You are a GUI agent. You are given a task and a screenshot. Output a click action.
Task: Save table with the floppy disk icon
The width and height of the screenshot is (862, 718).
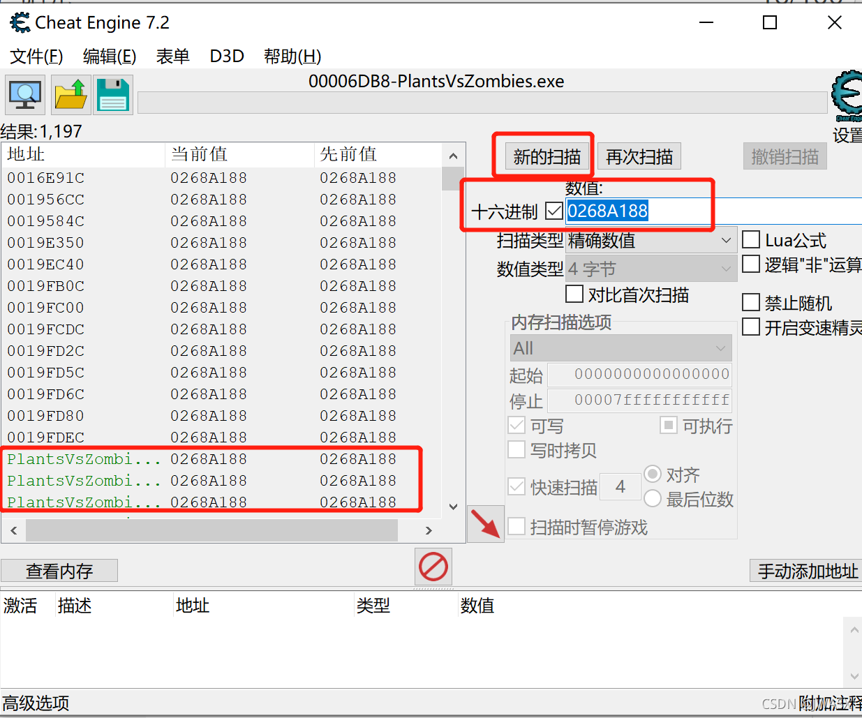pyautogui.click(x=113, y=95)
